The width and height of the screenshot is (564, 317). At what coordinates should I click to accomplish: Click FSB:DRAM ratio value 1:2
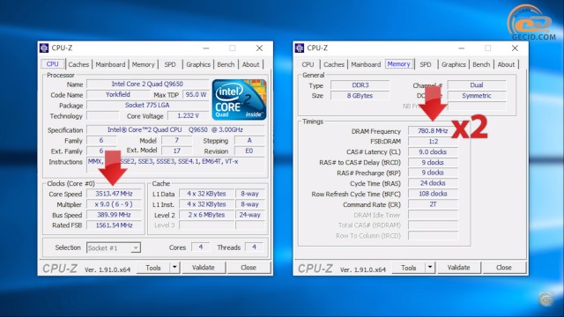[x=433, y=141]
